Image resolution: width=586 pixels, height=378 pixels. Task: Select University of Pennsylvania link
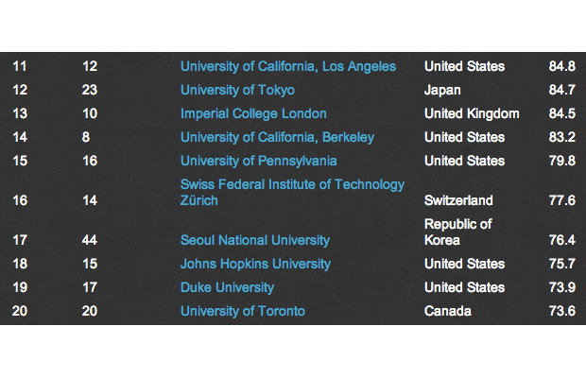[x=258, y=161]
